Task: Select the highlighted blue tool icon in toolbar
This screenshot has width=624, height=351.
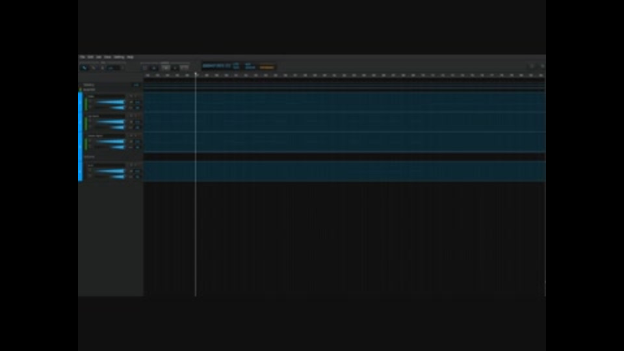Action: [84, 68]
